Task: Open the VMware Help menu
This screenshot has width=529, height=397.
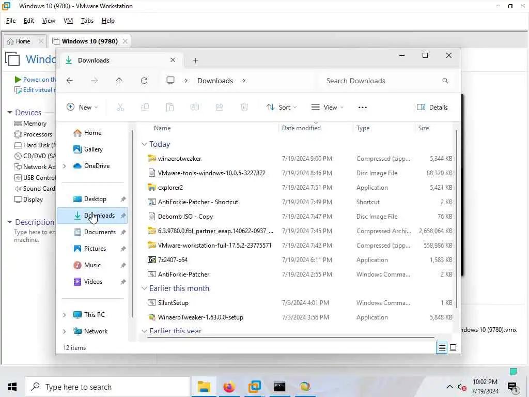Action: pyautogui.click(x=108, y=21)
